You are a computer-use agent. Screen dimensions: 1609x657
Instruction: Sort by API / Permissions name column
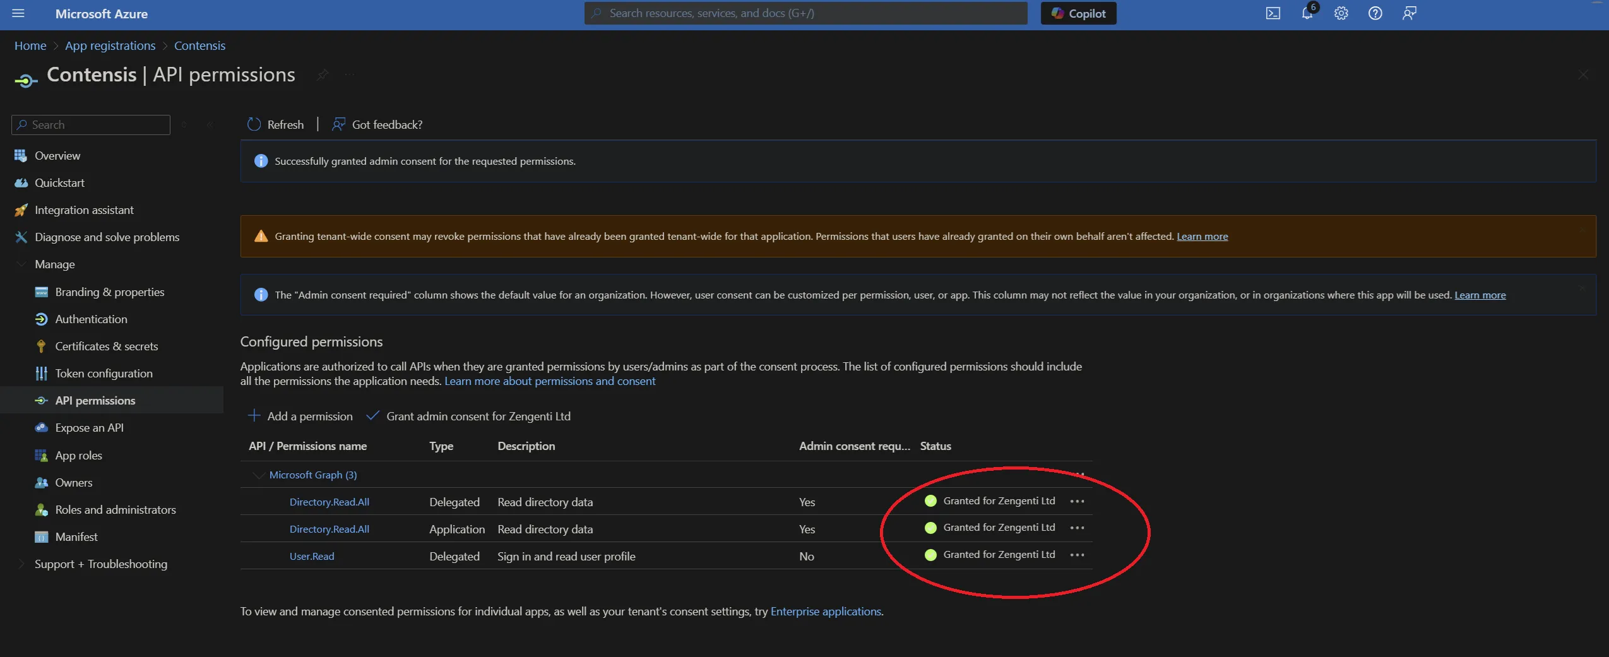[307, 446]
